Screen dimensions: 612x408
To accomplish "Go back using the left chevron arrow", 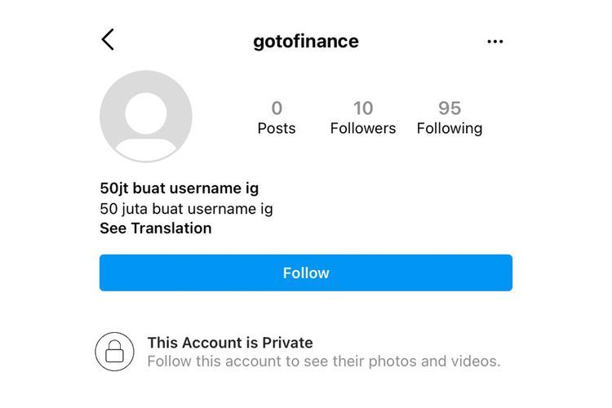I will tap(108, 39).
